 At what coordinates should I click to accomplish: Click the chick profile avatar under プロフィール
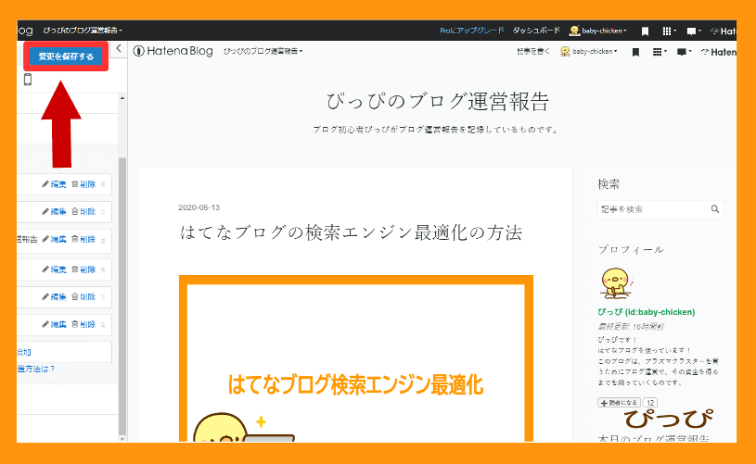coord(616,283)
